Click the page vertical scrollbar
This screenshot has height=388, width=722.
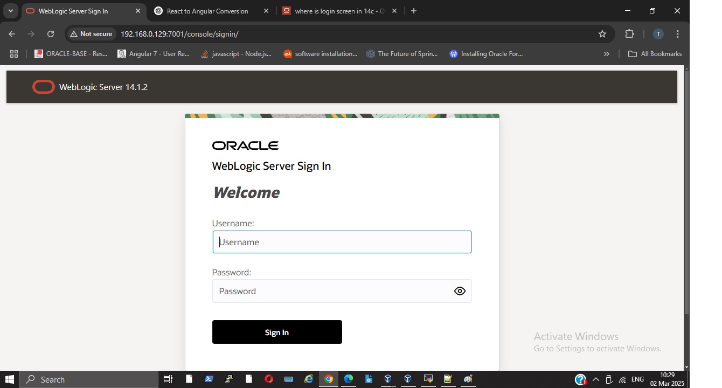coord(686,192)
